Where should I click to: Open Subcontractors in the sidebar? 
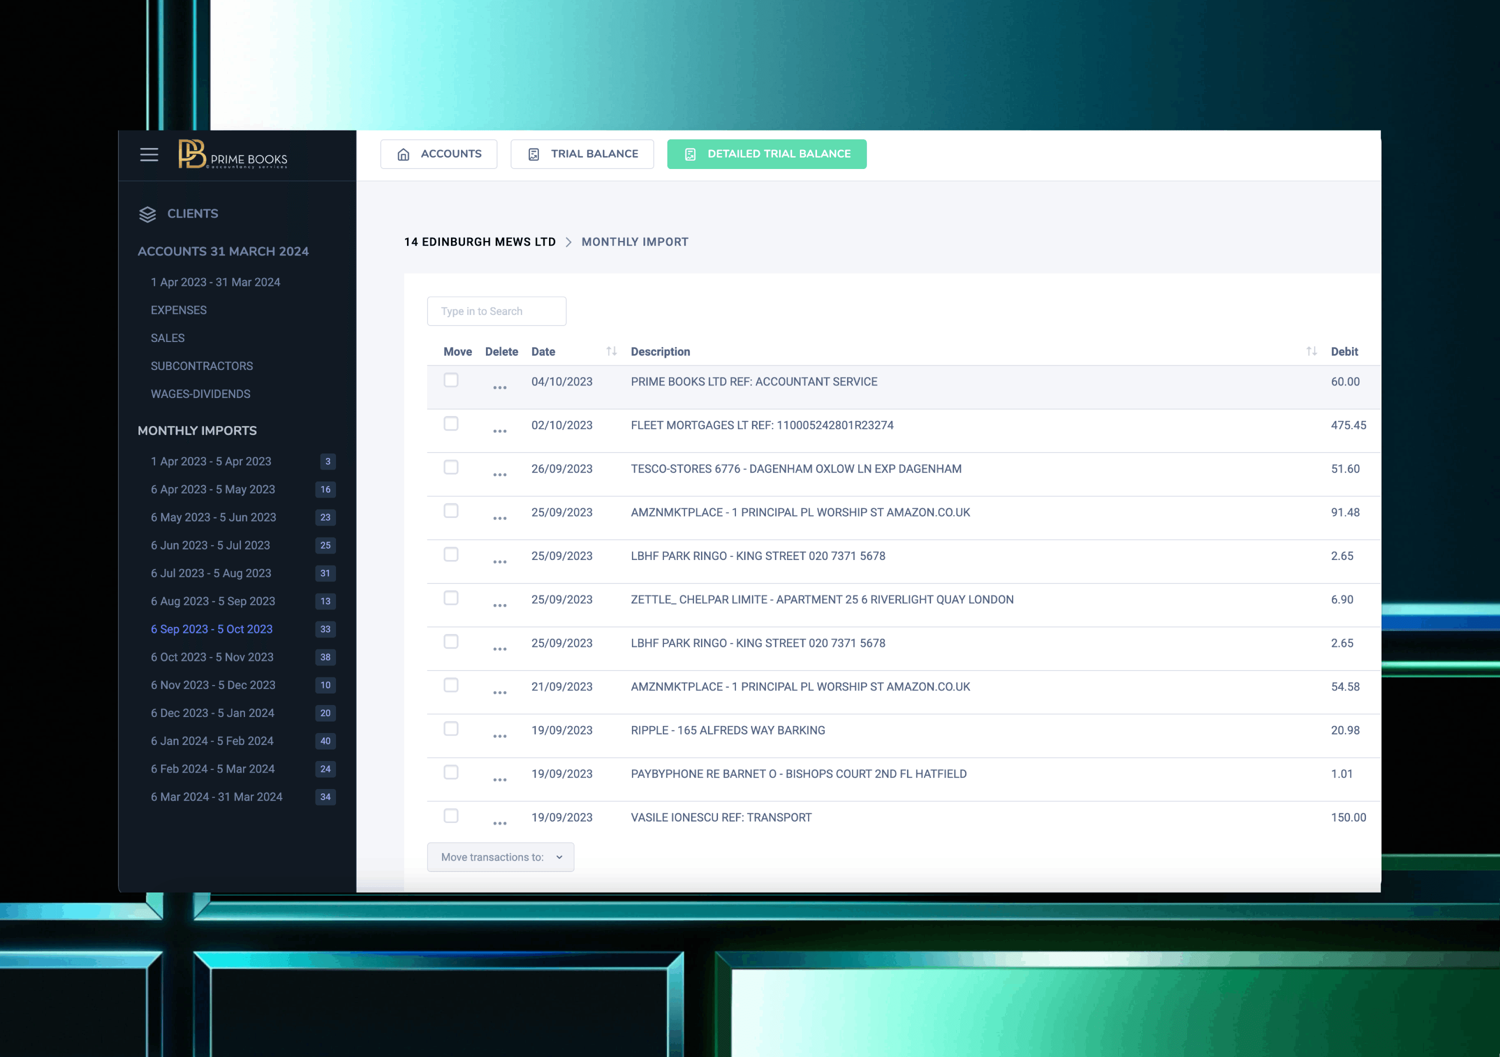click(202, 366)
